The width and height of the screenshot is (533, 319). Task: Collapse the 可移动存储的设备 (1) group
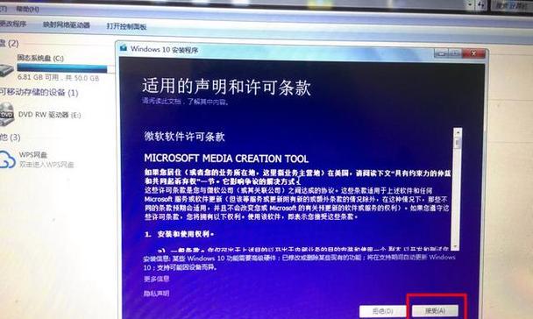(39, 92)
